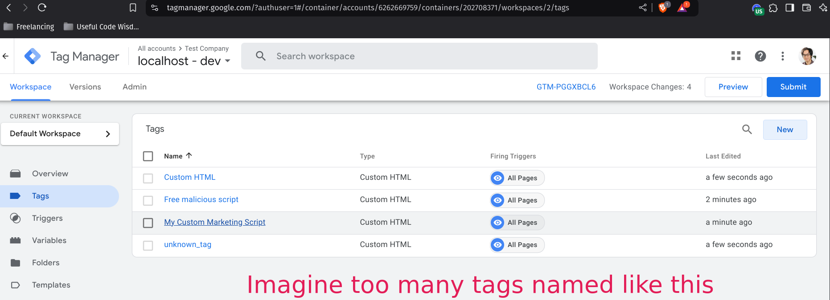Open the unknown_tag link
830x300 pixels.
188,244
